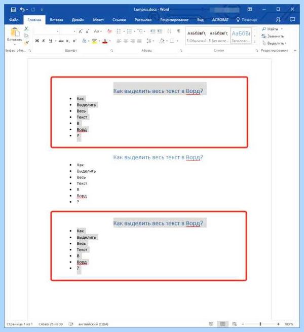Screen dimensions: 304x332
Task: Open the Файл menu
Action: 14,20
